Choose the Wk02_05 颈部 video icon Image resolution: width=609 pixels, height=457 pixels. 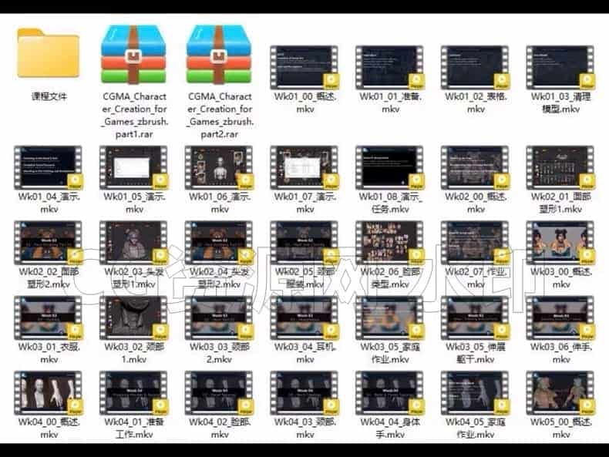[305, 243]
